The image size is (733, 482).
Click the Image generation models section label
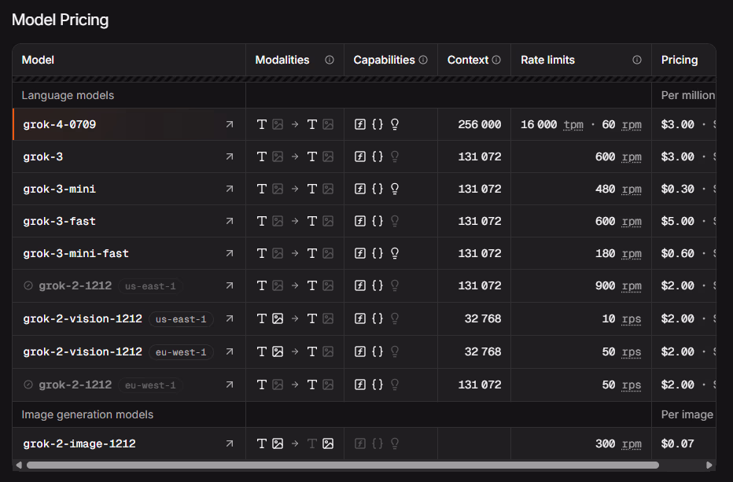[87, 414]
